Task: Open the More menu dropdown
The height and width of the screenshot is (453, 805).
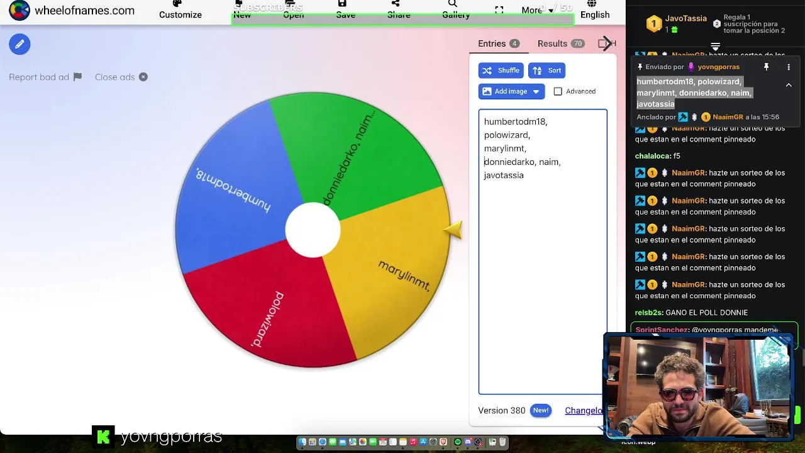Action: pyautogui.click(x=538, y=10)
